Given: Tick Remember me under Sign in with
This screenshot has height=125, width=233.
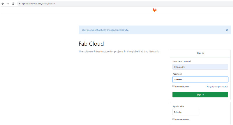Looking at the screenshot, I should [x=173, y=119].
